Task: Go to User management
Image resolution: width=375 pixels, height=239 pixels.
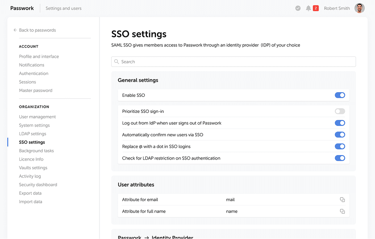Action: [37, 117]
